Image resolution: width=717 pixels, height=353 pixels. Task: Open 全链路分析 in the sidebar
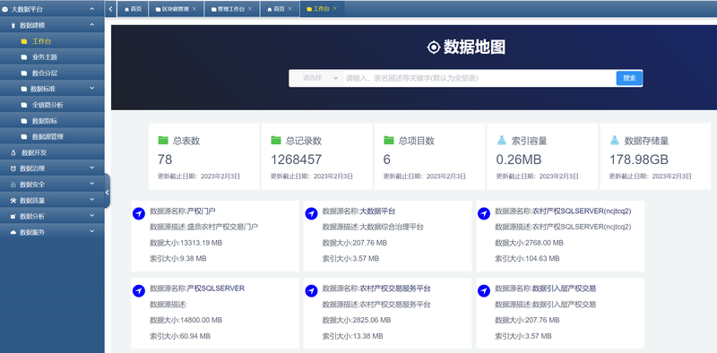click(48, 105)
